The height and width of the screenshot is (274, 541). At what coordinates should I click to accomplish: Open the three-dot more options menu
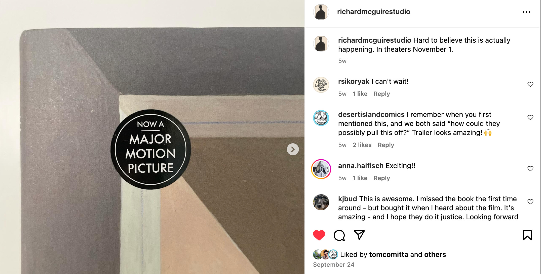(526, 12)
